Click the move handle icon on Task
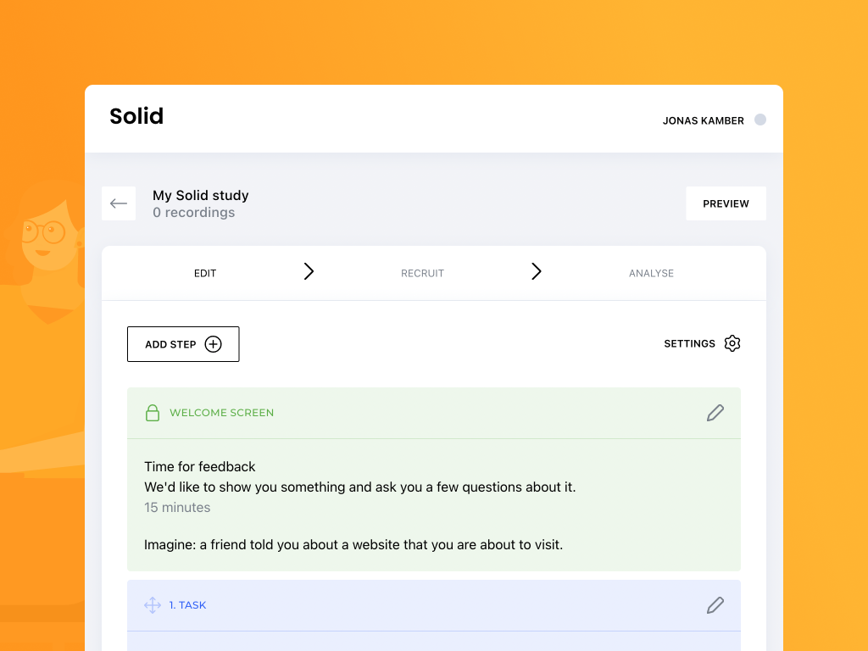 point(153,605)
